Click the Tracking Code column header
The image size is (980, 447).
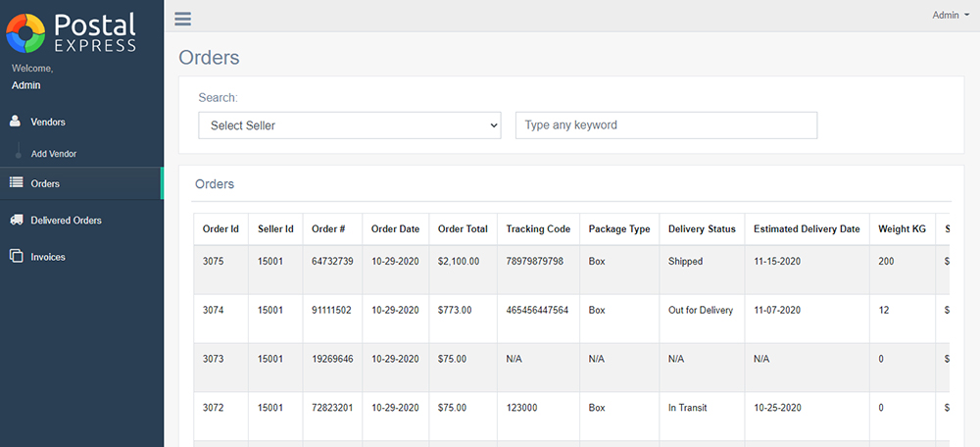(538, 229)
